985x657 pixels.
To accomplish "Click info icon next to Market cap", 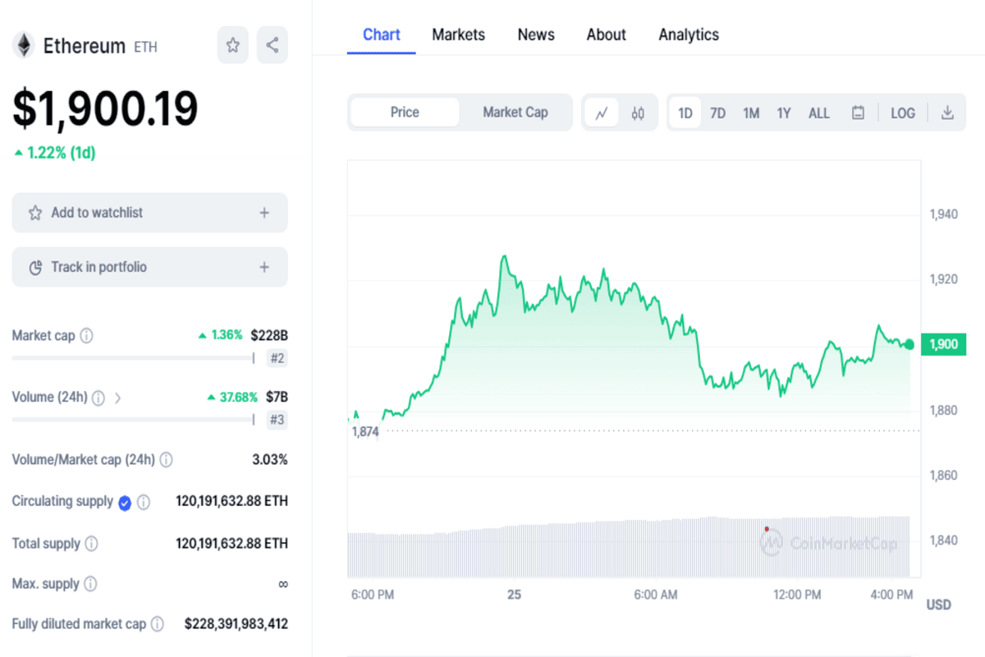I will (86, 336).
